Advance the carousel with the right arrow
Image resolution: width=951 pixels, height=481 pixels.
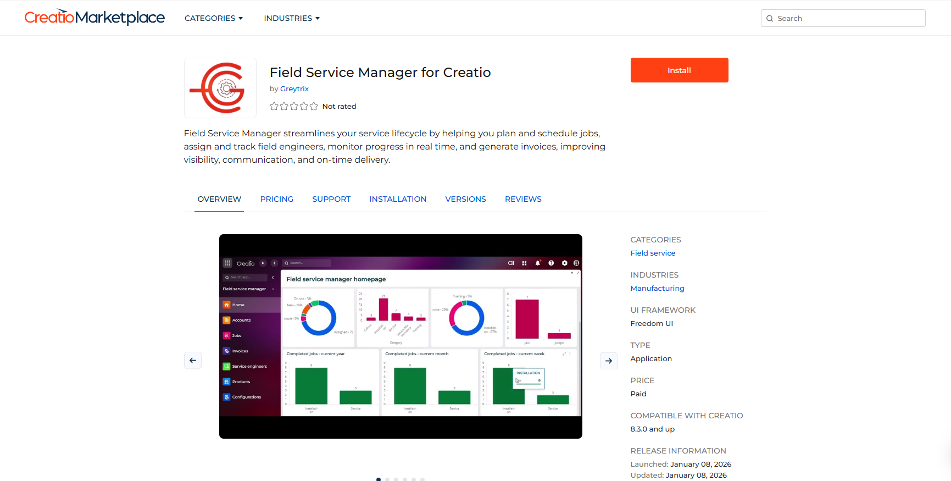pyautogui.click(x=609, y=361)
